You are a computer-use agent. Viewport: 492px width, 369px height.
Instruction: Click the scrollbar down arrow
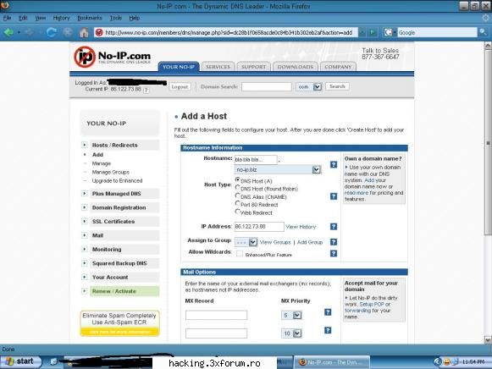[488, 340]
